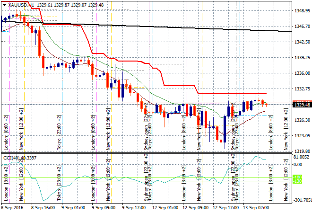Image resolution: width=312 pixels, height=213 pixels.
Task: Click the 1336.00 price scale label
Action: click(301, 73)
